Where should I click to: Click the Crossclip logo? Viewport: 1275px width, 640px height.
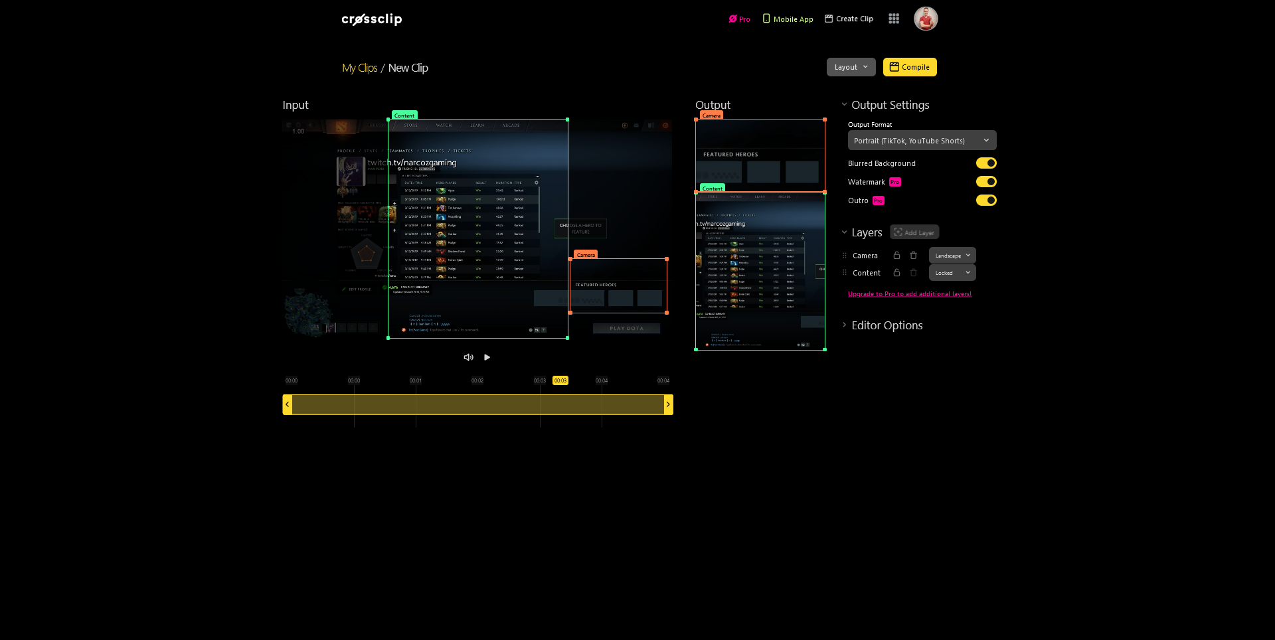[x=372, y=19]
